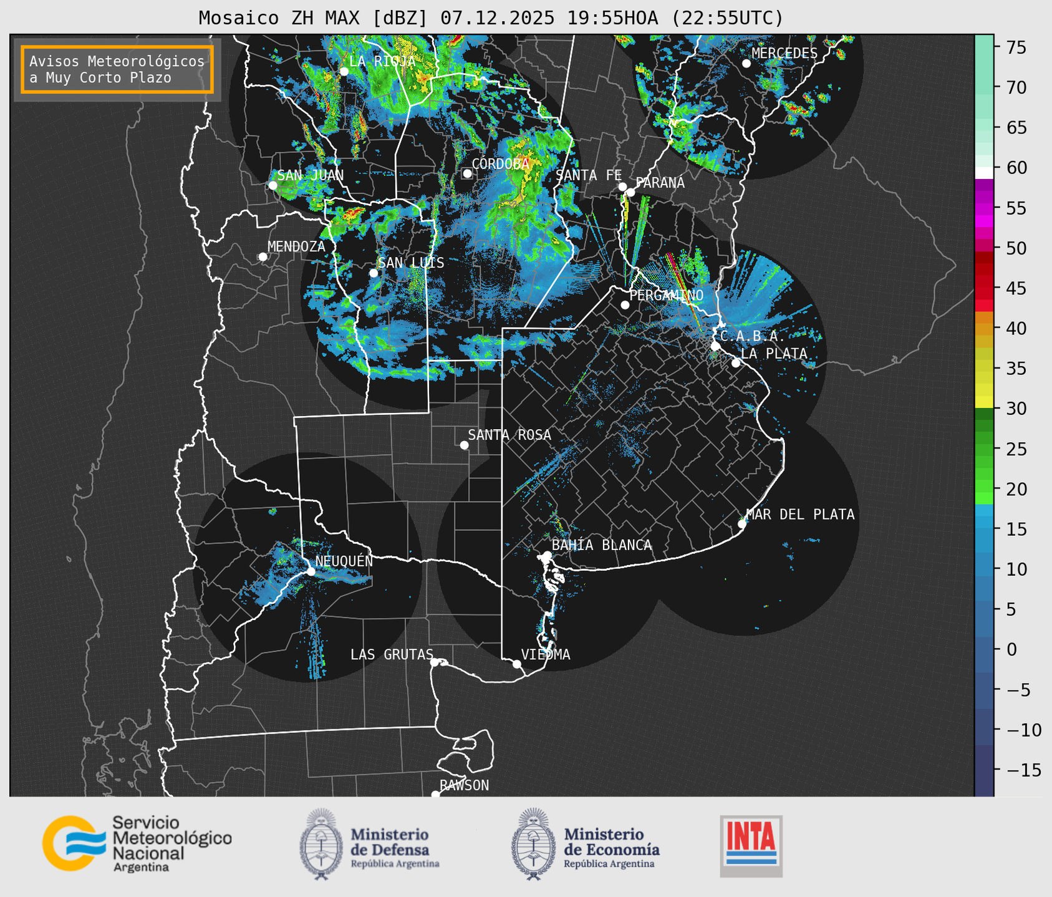
Task: Click the white 60 dBZ color band
Action: point(984,173)
